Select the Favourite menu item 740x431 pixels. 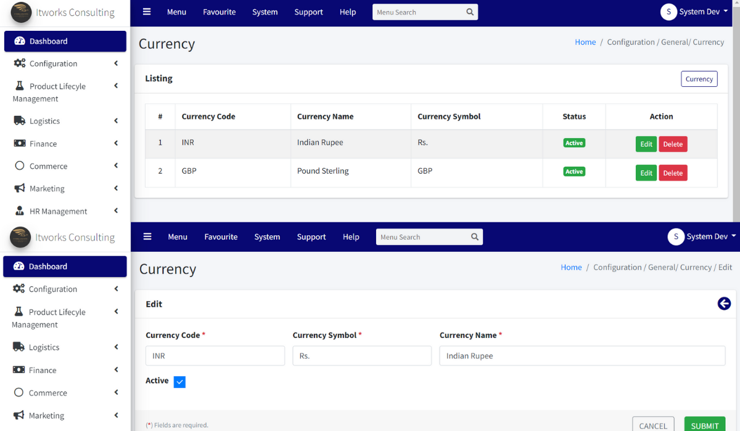click(219, 12)
